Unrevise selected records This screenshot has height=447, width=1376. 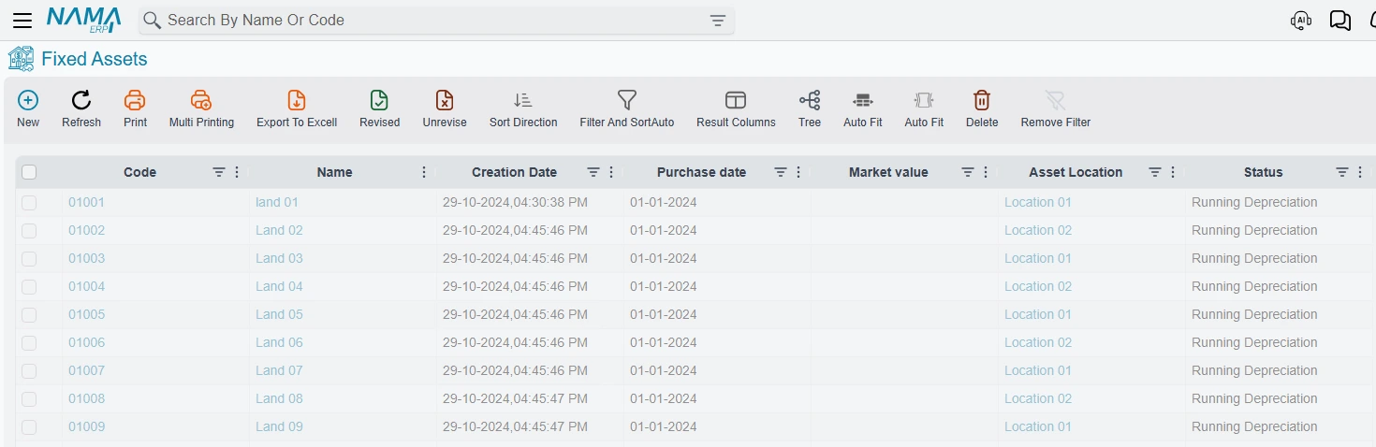[x=445, y=109]
